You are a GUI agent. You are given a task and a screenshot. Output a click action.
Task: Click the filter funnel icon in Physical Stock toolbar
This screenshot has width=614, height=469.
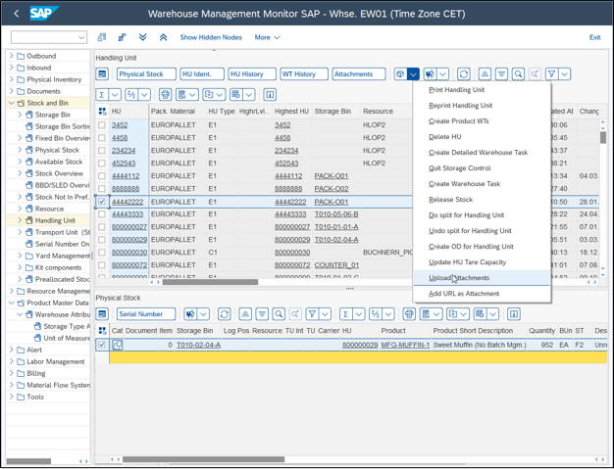(x=312, y=314)
